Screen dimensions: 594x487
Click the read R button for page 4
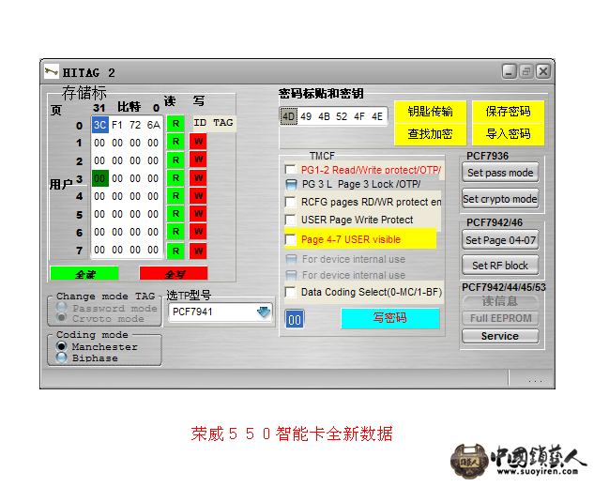tap(175, 196)
